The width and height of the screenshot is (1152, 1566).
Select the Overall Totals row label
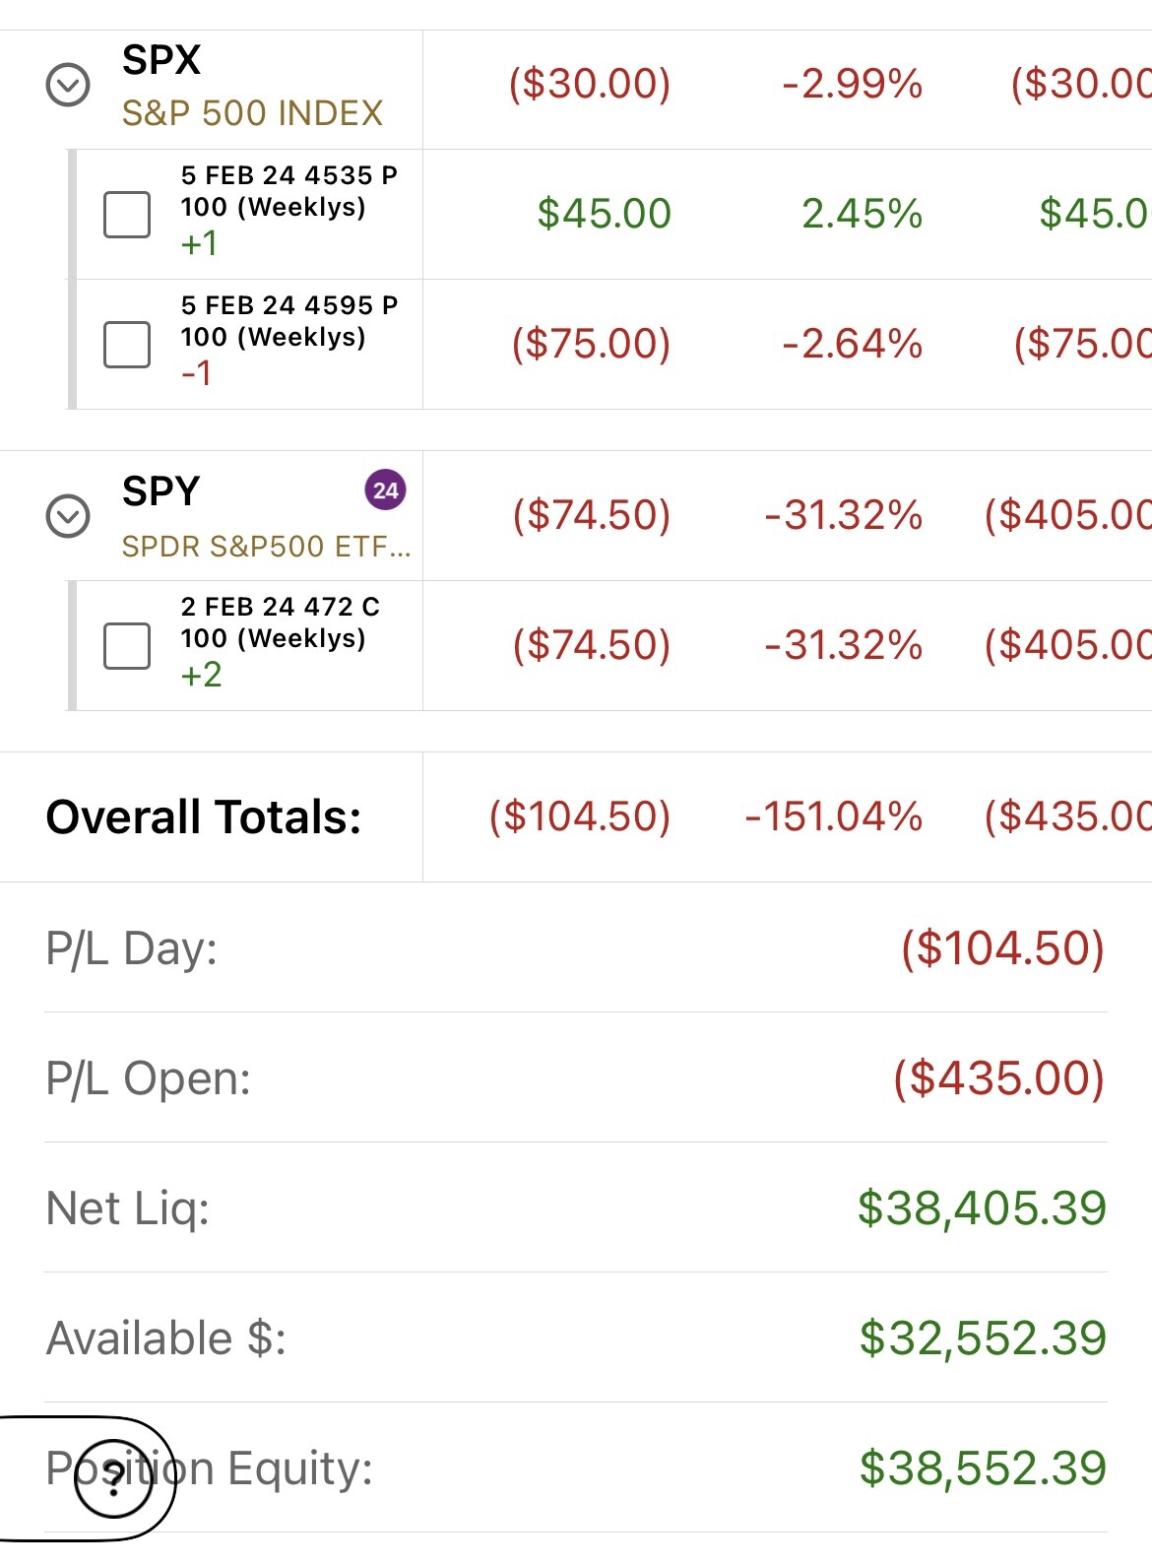(204, 817)
